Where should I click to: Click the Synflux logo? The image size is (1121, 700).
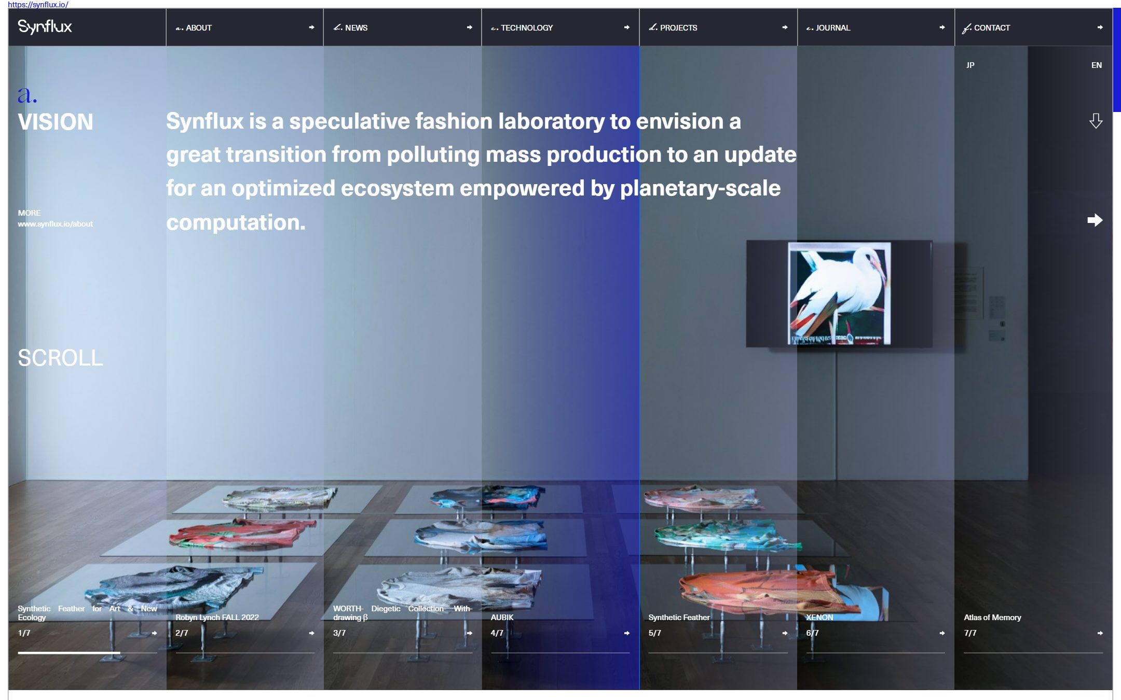click(45, 26)
